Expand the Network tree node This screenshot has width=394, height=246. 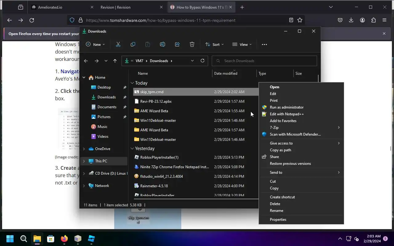(x=84, y=186)
